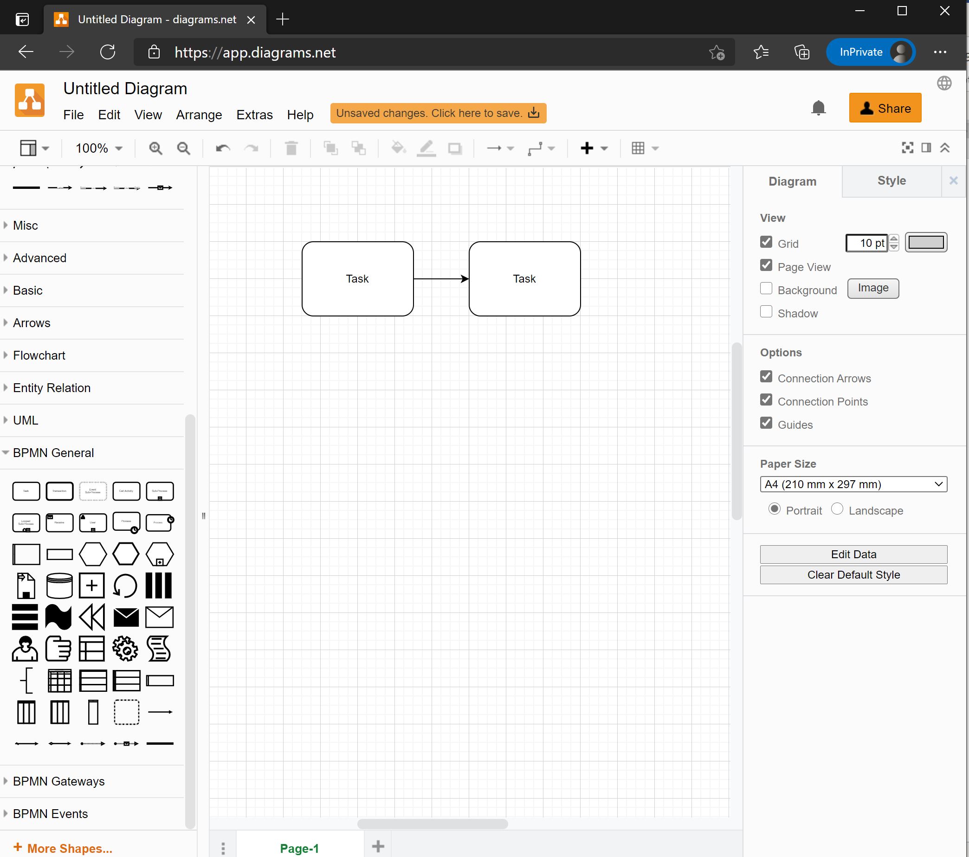The image size is (969, 857).
Task: Open More Shapes link
Action: [63, 848]
